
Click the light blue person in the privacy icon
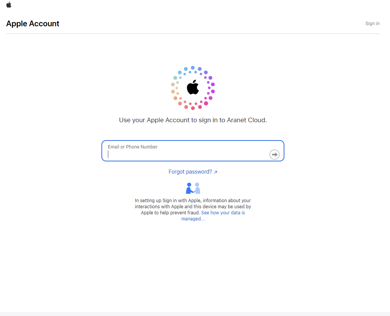click(x=197, y=188)
